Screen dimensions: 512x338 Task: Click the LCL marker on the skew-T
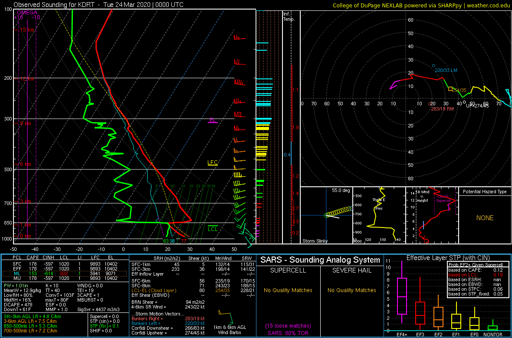(x=213, y=229)
